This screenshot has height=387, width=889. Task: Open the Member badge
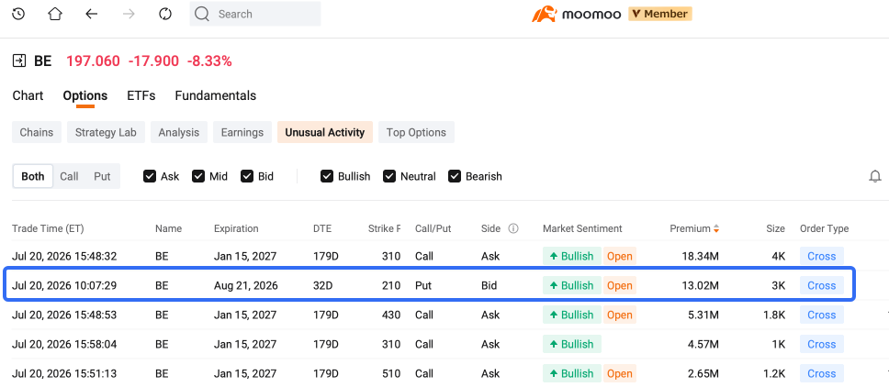tap(660, 14)
